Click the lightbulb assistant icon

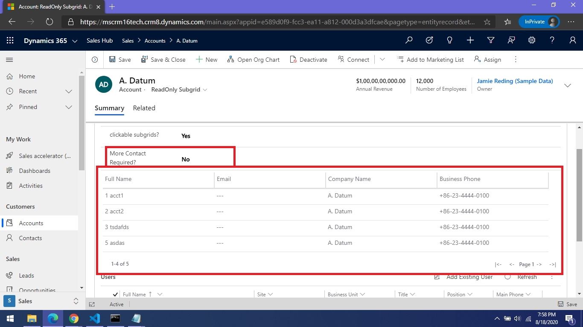click(x=449, y=40)
